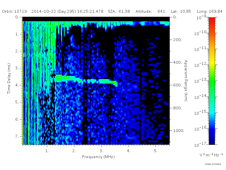
Task: Click the '400.' Apparent Range tick label
Action: [x=177, y=62]
